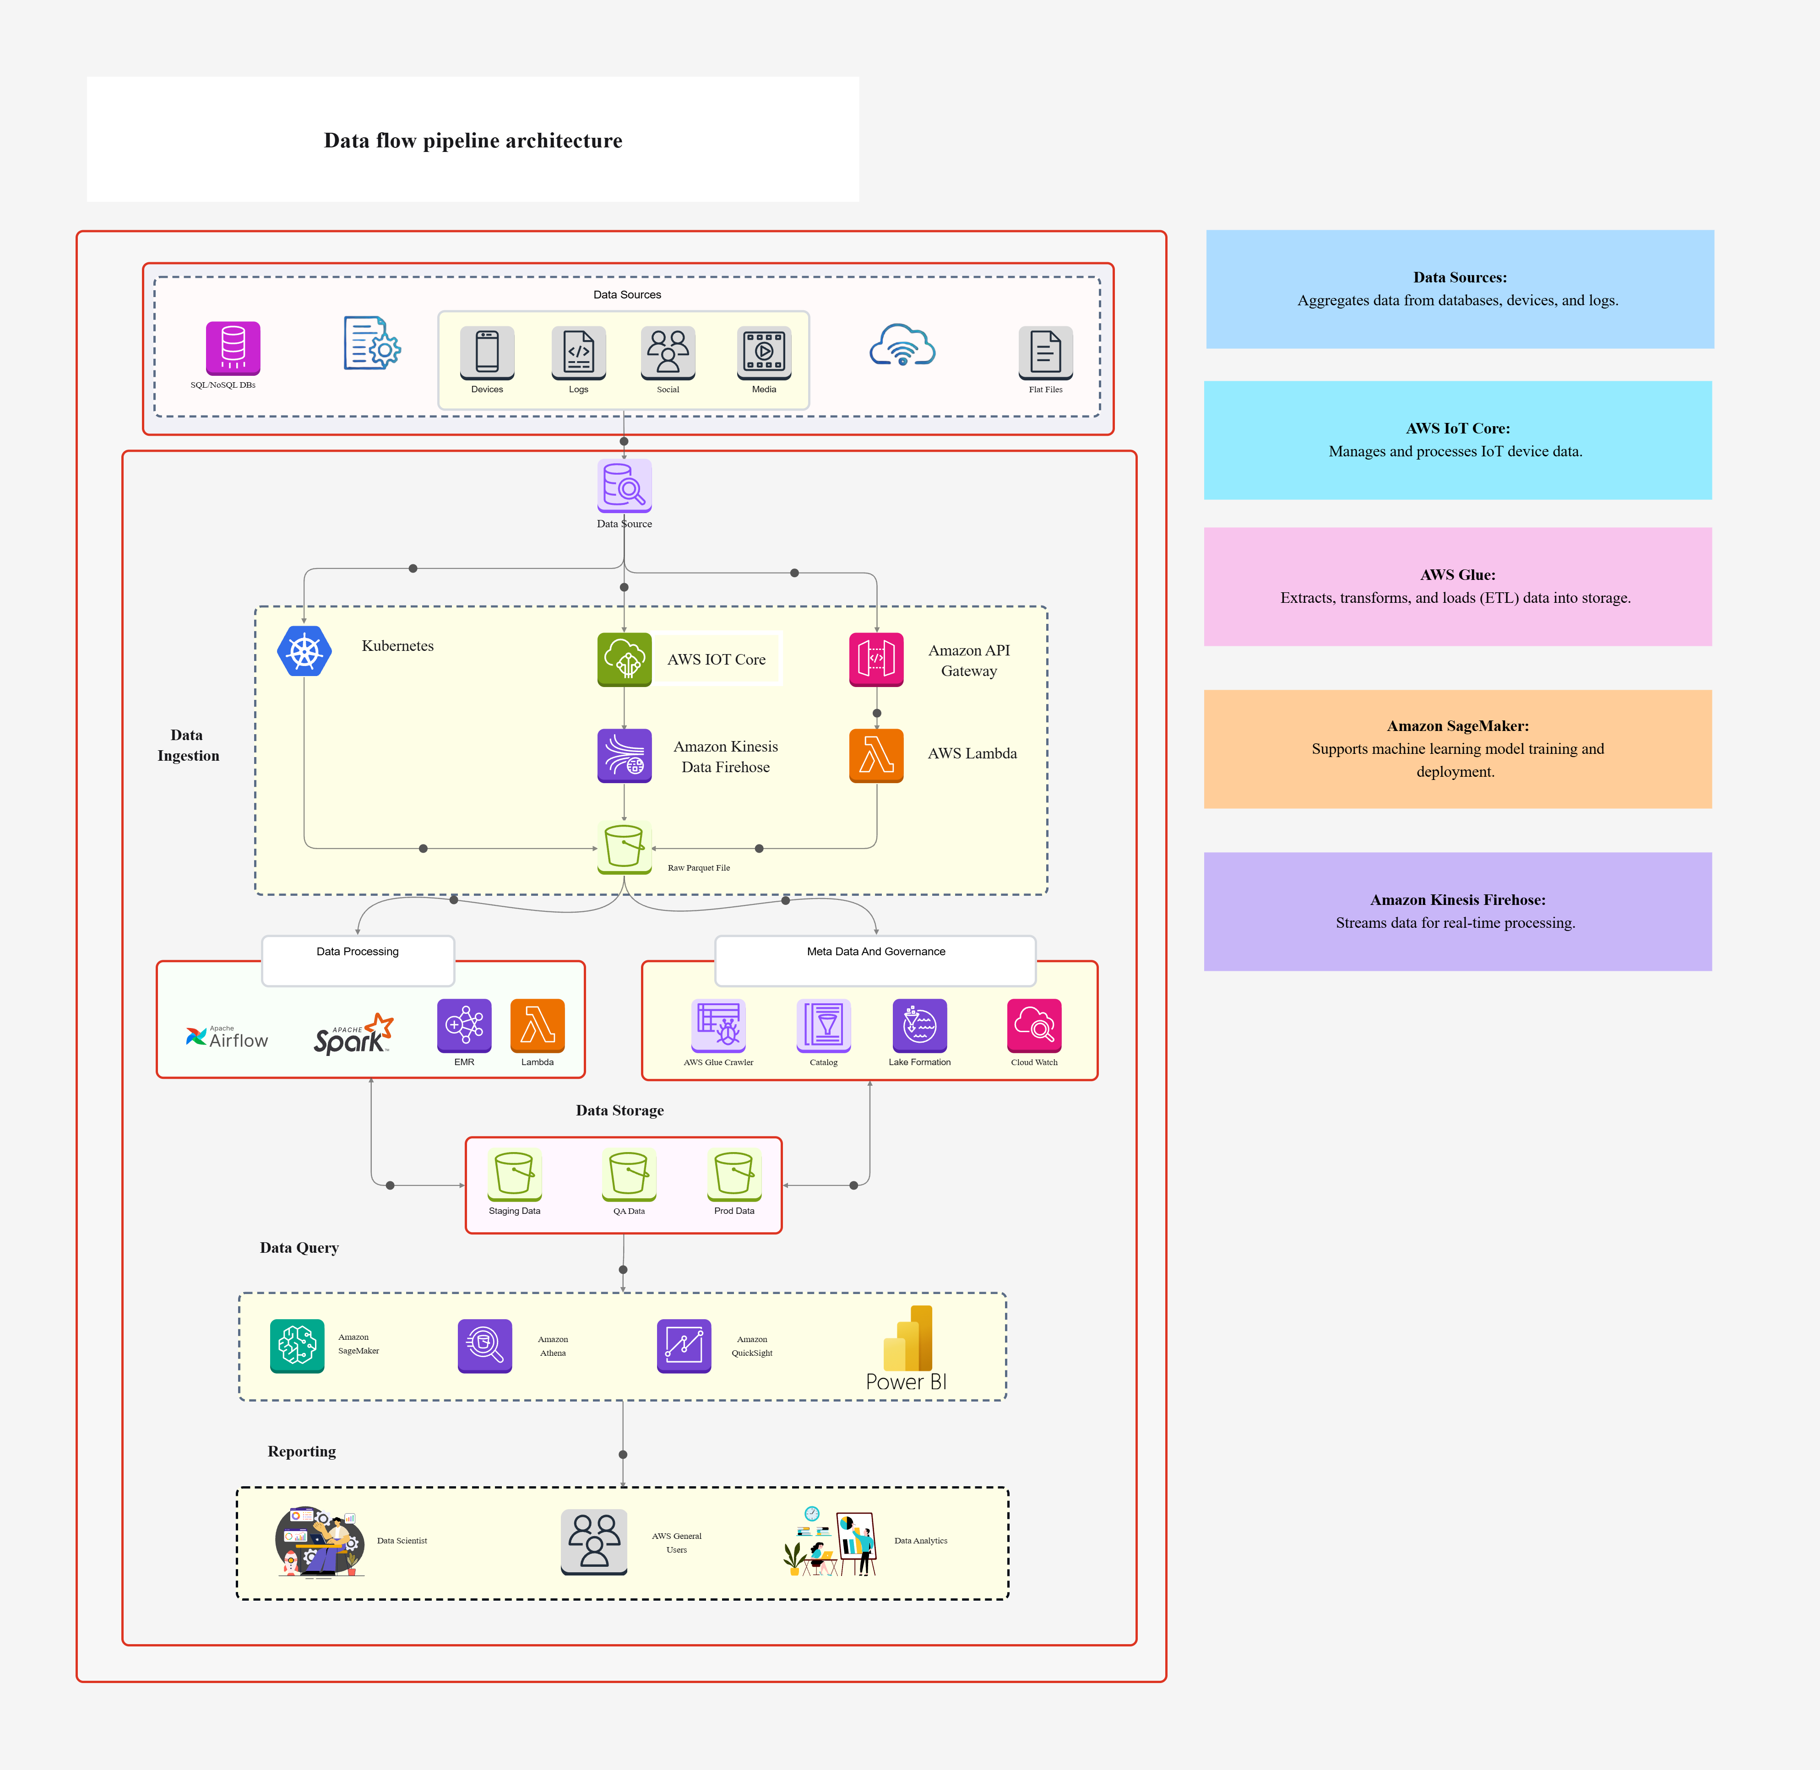The width and height of the screenshot is (1820, 1770).
Task: Click the orange Amazon SageMaker legend card
Action: (x=1457, y=748)
